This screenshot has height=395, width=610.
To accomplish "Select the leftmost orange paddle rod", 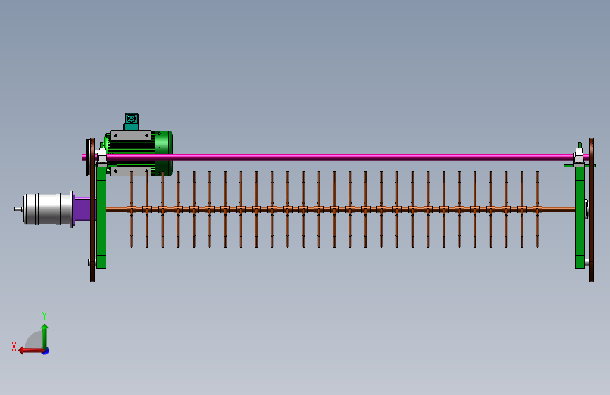I will pos(132,209).
